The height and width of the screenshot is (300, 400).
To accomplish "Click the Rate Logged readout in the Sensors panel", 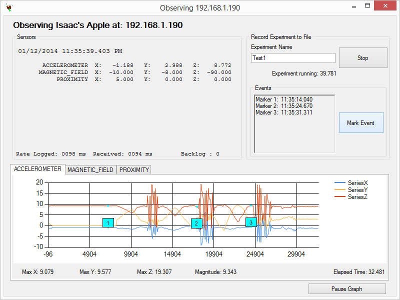I will click(53, 153).
